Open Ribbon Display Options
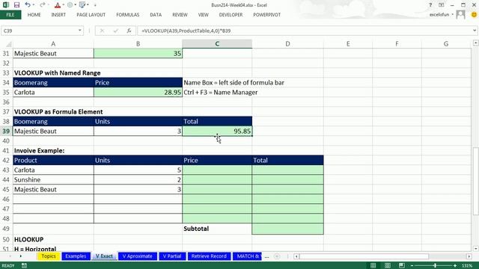The image size is (479, 269). pos(441,5)
